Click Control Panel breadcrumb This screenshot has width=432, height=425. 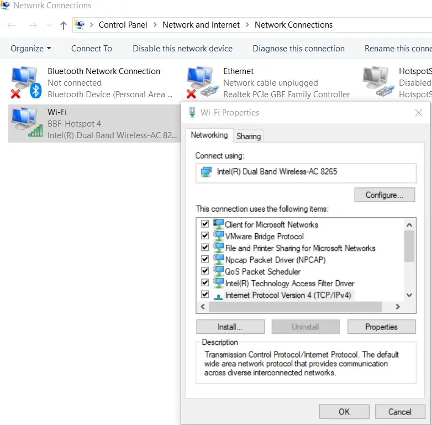point(123,25)
